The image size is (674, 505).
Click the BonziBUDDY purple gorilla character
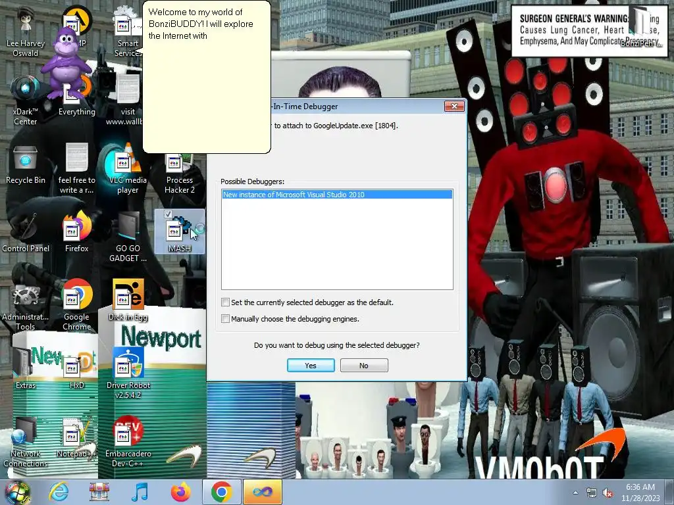coord(66,62)
